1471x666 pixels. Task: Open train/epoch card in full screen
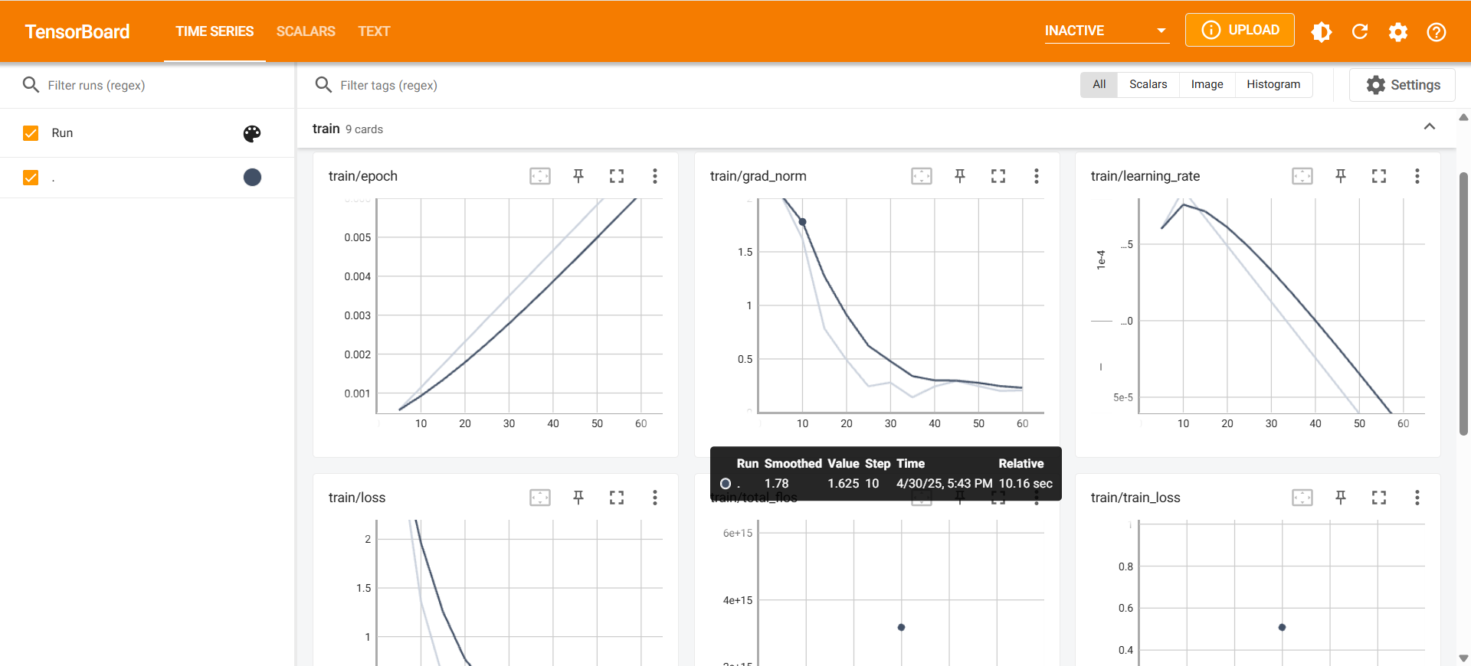point(617,176)
